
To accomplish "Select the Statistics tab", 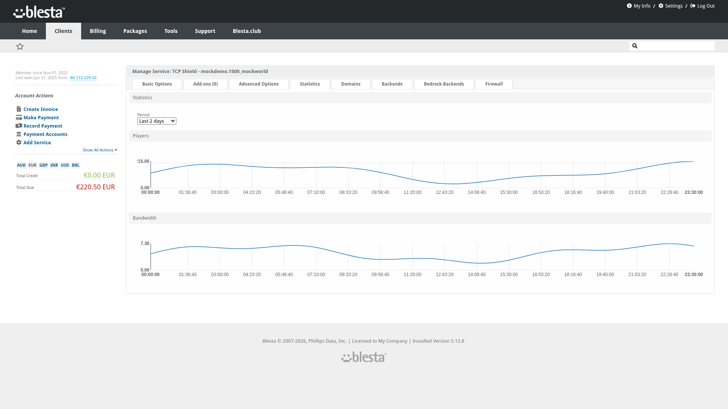I will [x=310, y=84].
